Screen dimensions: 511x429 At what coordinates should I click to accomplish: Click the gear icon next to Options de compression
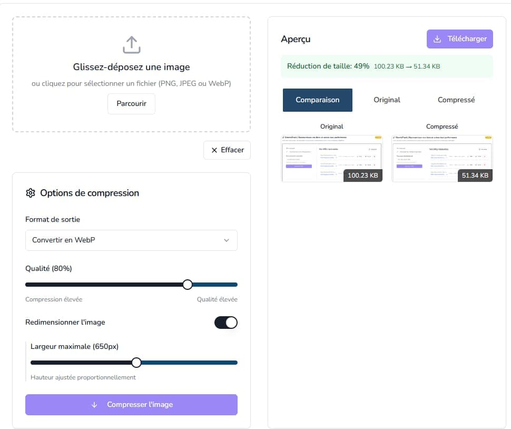31,193
